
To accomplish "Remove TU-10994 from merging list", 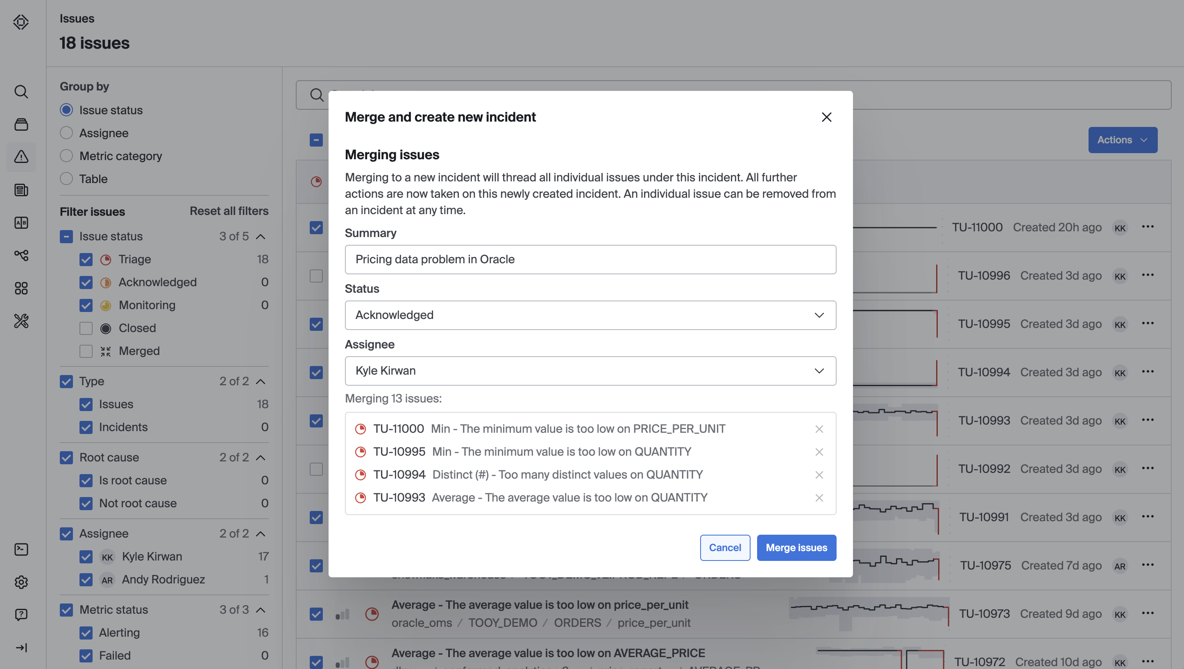I will click(x=819, y=475).
